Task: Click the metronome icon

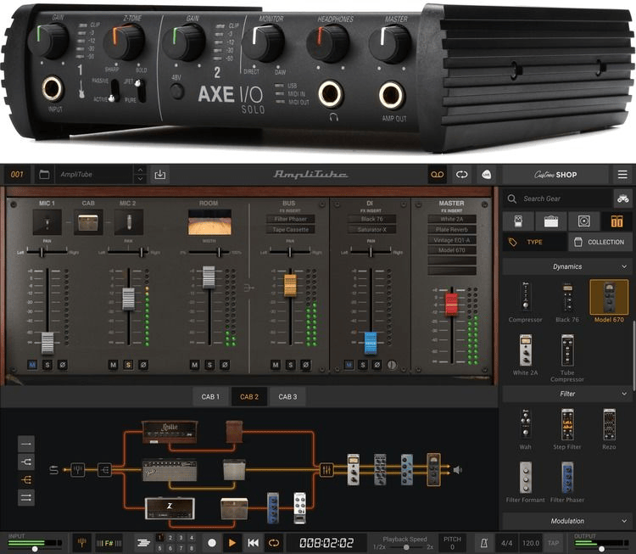Action: [484, 543]
